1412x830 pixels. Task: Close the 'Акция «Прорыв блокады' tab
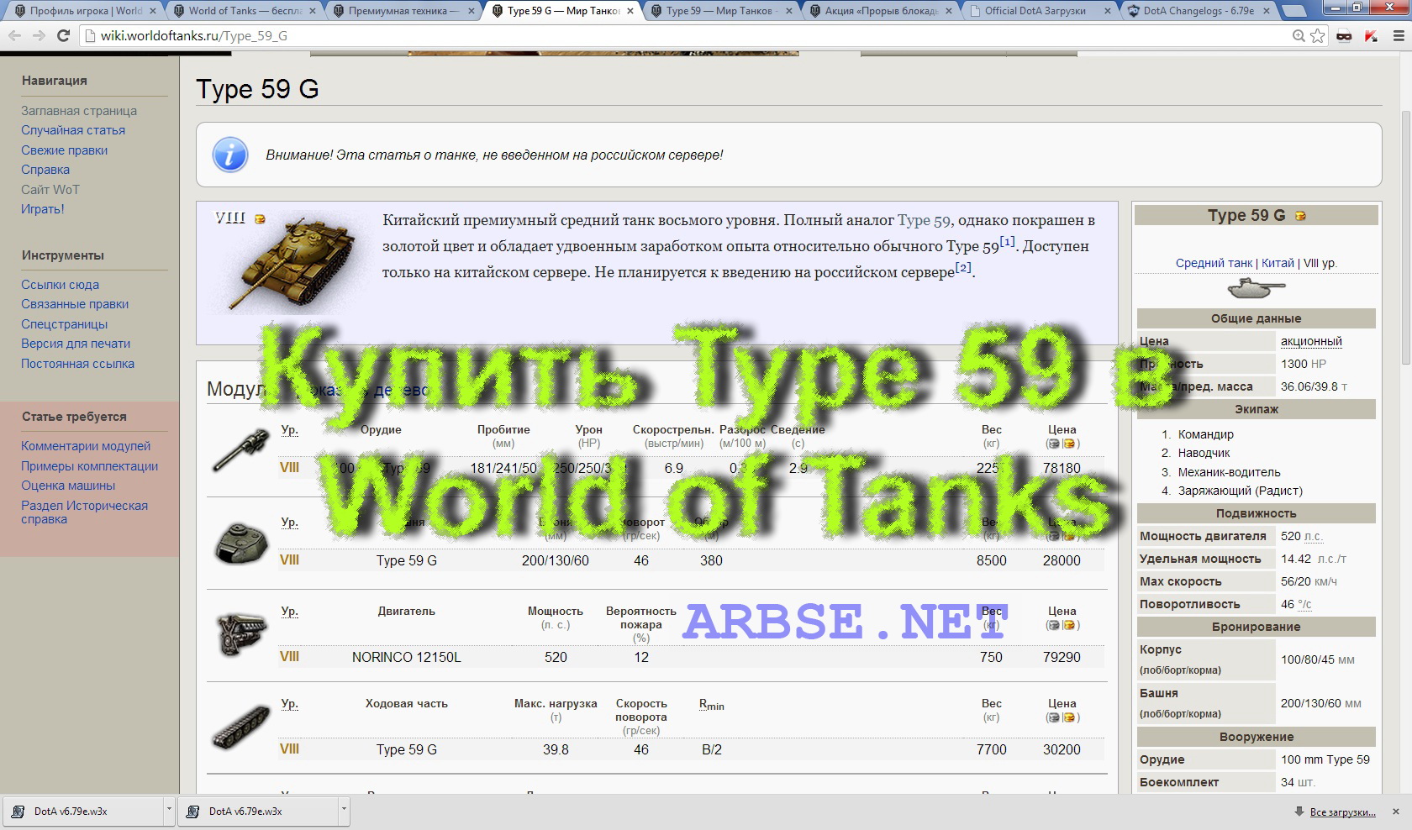coord(948,11)
